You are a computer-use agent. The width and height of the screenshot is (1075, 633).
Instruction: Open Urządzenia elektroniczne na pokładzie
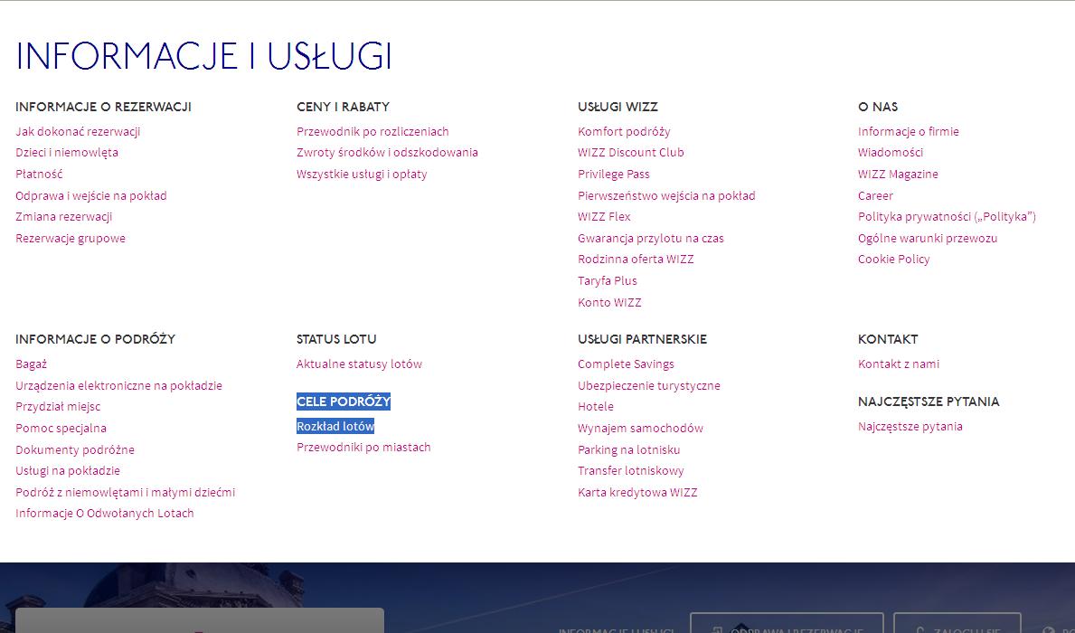pos(118,385)
